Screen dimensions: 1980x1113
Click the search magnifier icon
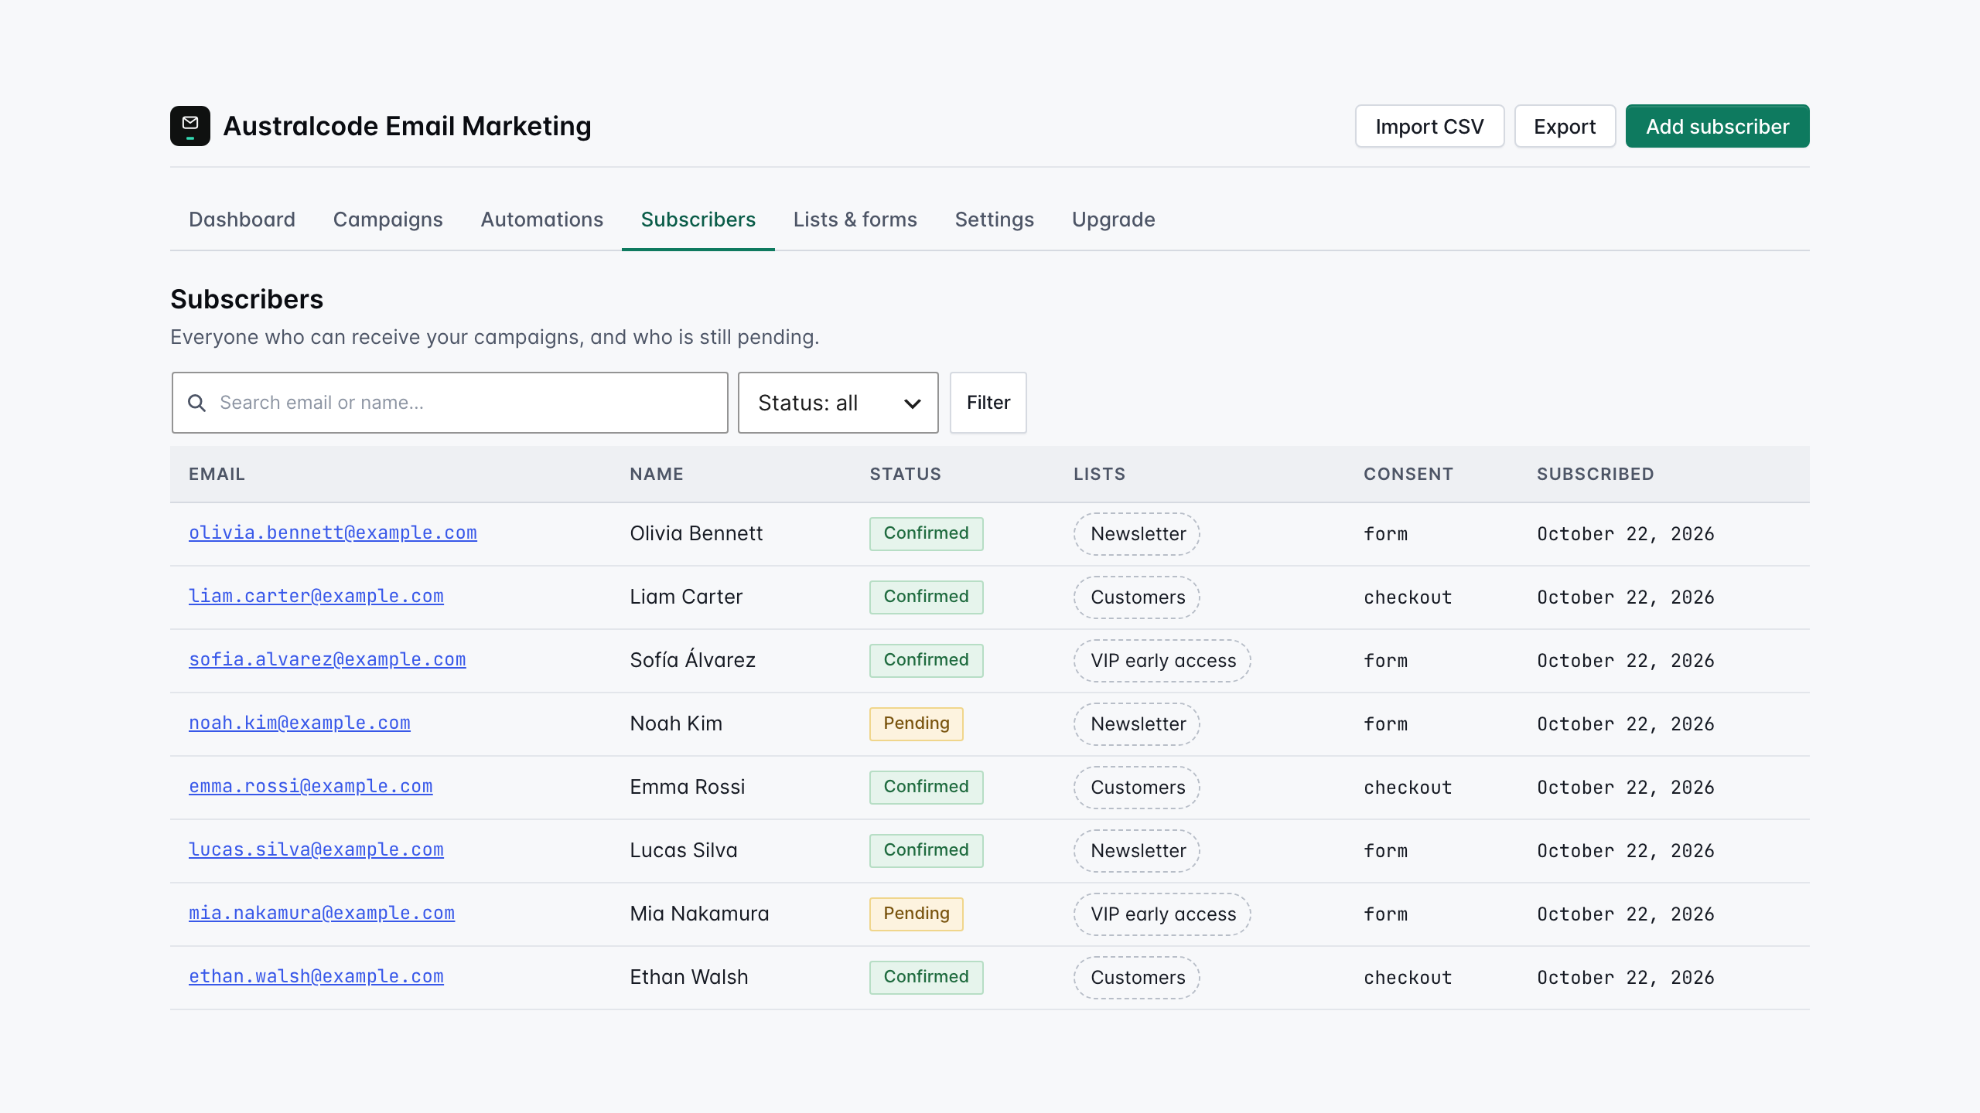[x=197, y=403]
